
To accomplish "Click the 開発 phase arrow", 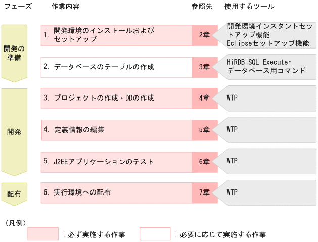I will [14, 131].
